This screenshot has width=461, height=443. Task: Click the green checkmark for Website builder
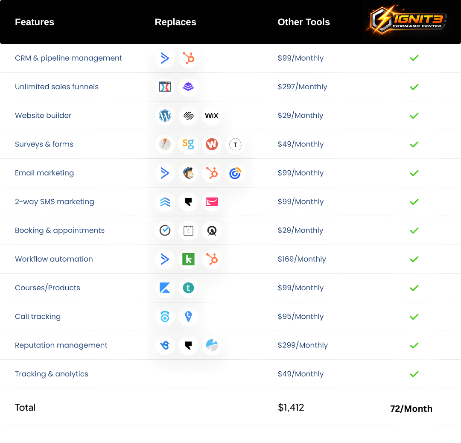coord(414,116)
